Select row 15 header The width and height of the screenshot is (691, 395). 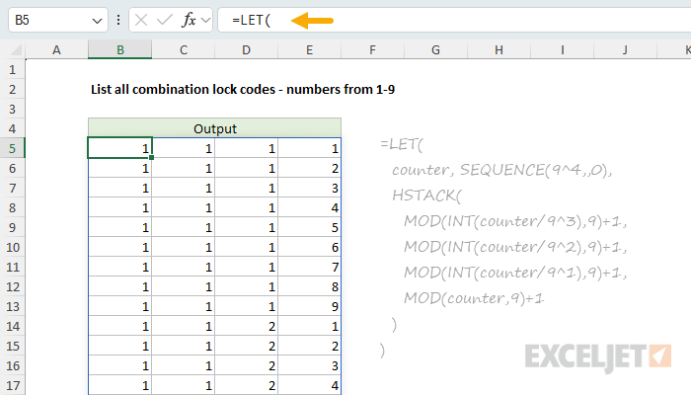pyautogui.click(x=12, y=346)
